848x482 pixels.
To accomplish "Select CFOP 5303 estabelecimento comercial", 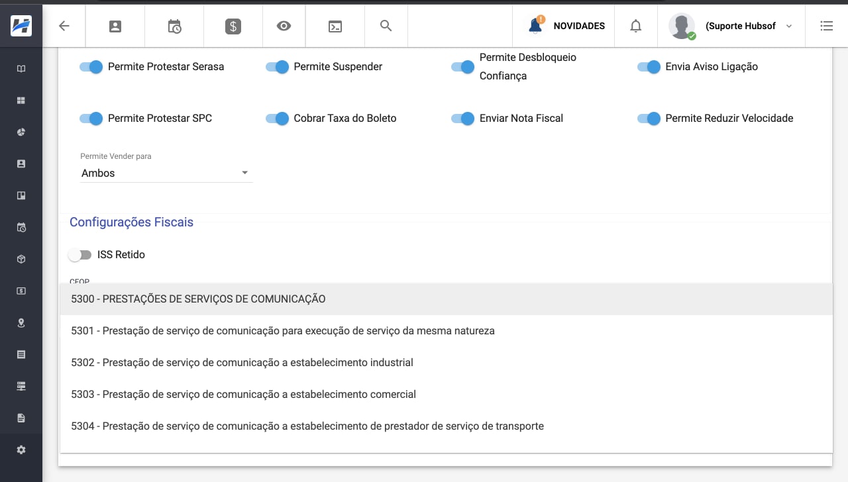I will coord(446,394).
